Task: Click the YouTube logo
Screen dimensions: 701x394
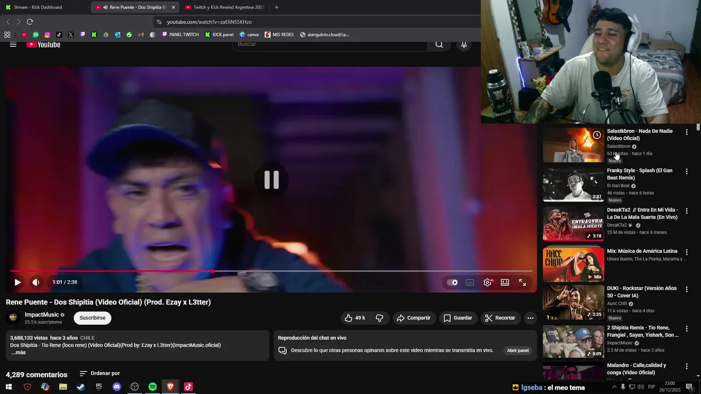Action: click(x=43, y=45)
